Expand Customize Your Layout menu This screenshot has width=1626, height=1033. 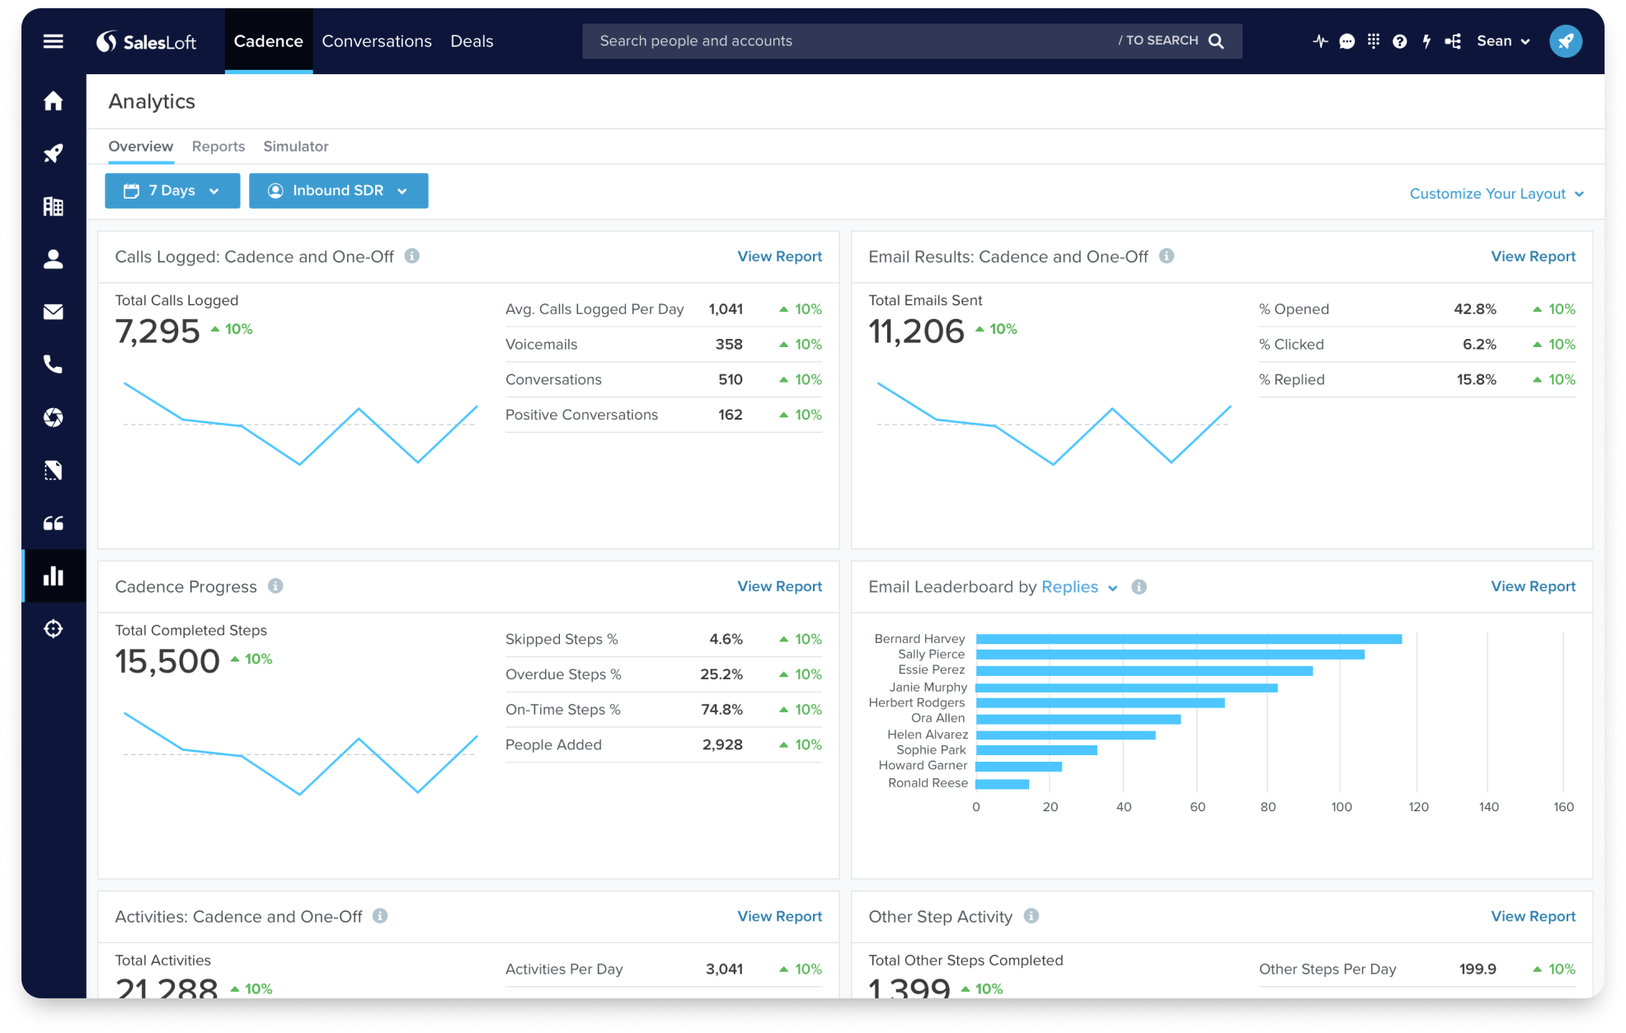coord(1496,194)
